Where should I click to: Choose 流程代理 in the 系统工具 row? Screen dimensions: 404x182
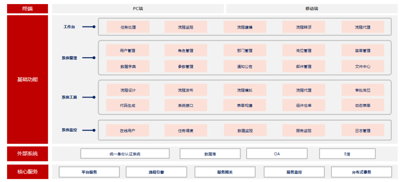[304, 90]
